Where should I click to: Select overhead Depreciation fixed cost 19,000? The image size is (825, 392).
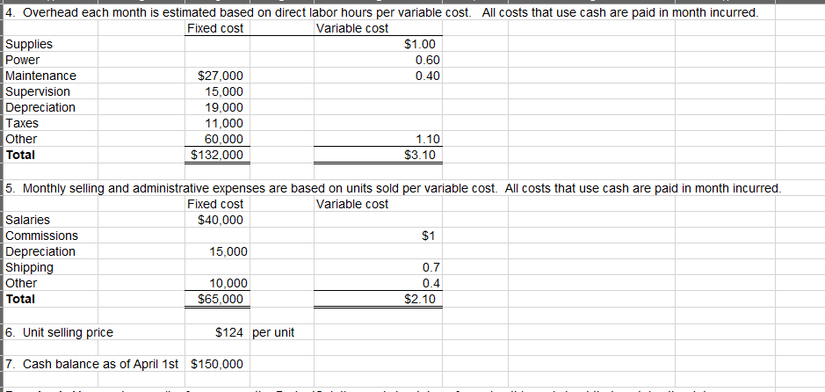pos(224,108)
